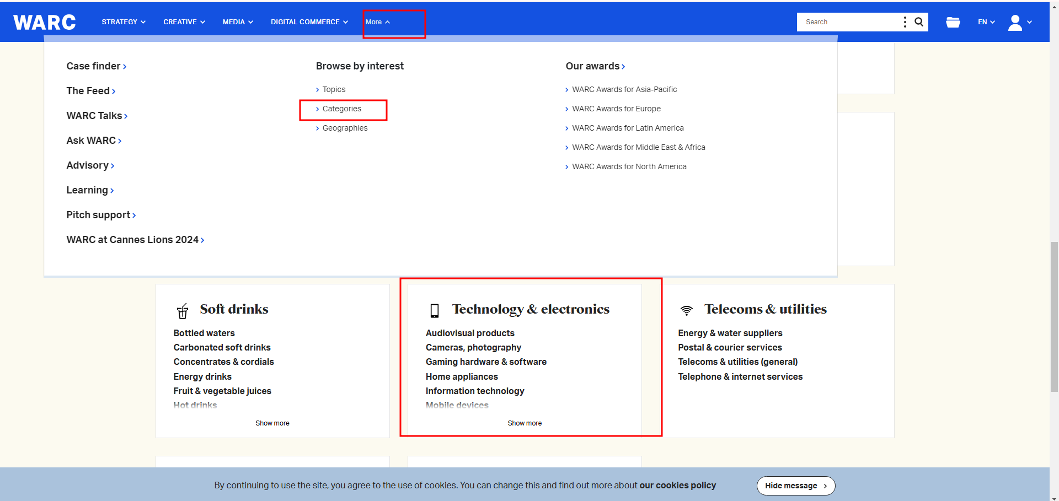This screenshot has height=501, width=1059.
Task: Expand the Strategy dropdown menu
Action: 124,22
